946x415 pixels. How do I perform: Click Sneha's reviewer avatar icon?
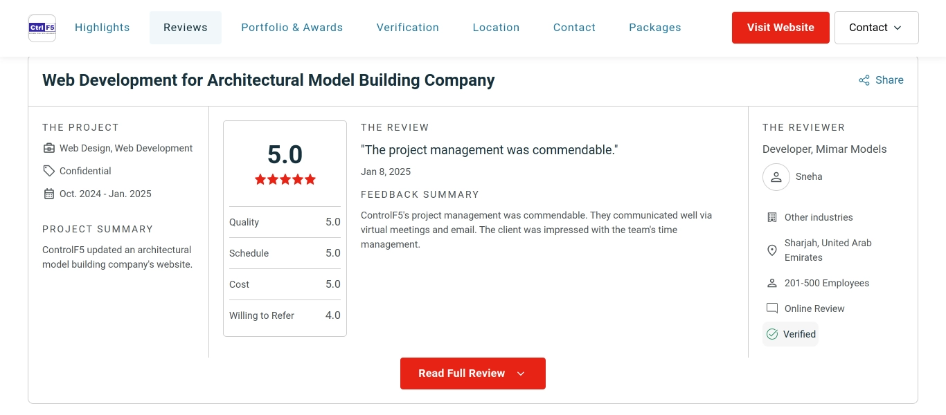click(776, 176)
